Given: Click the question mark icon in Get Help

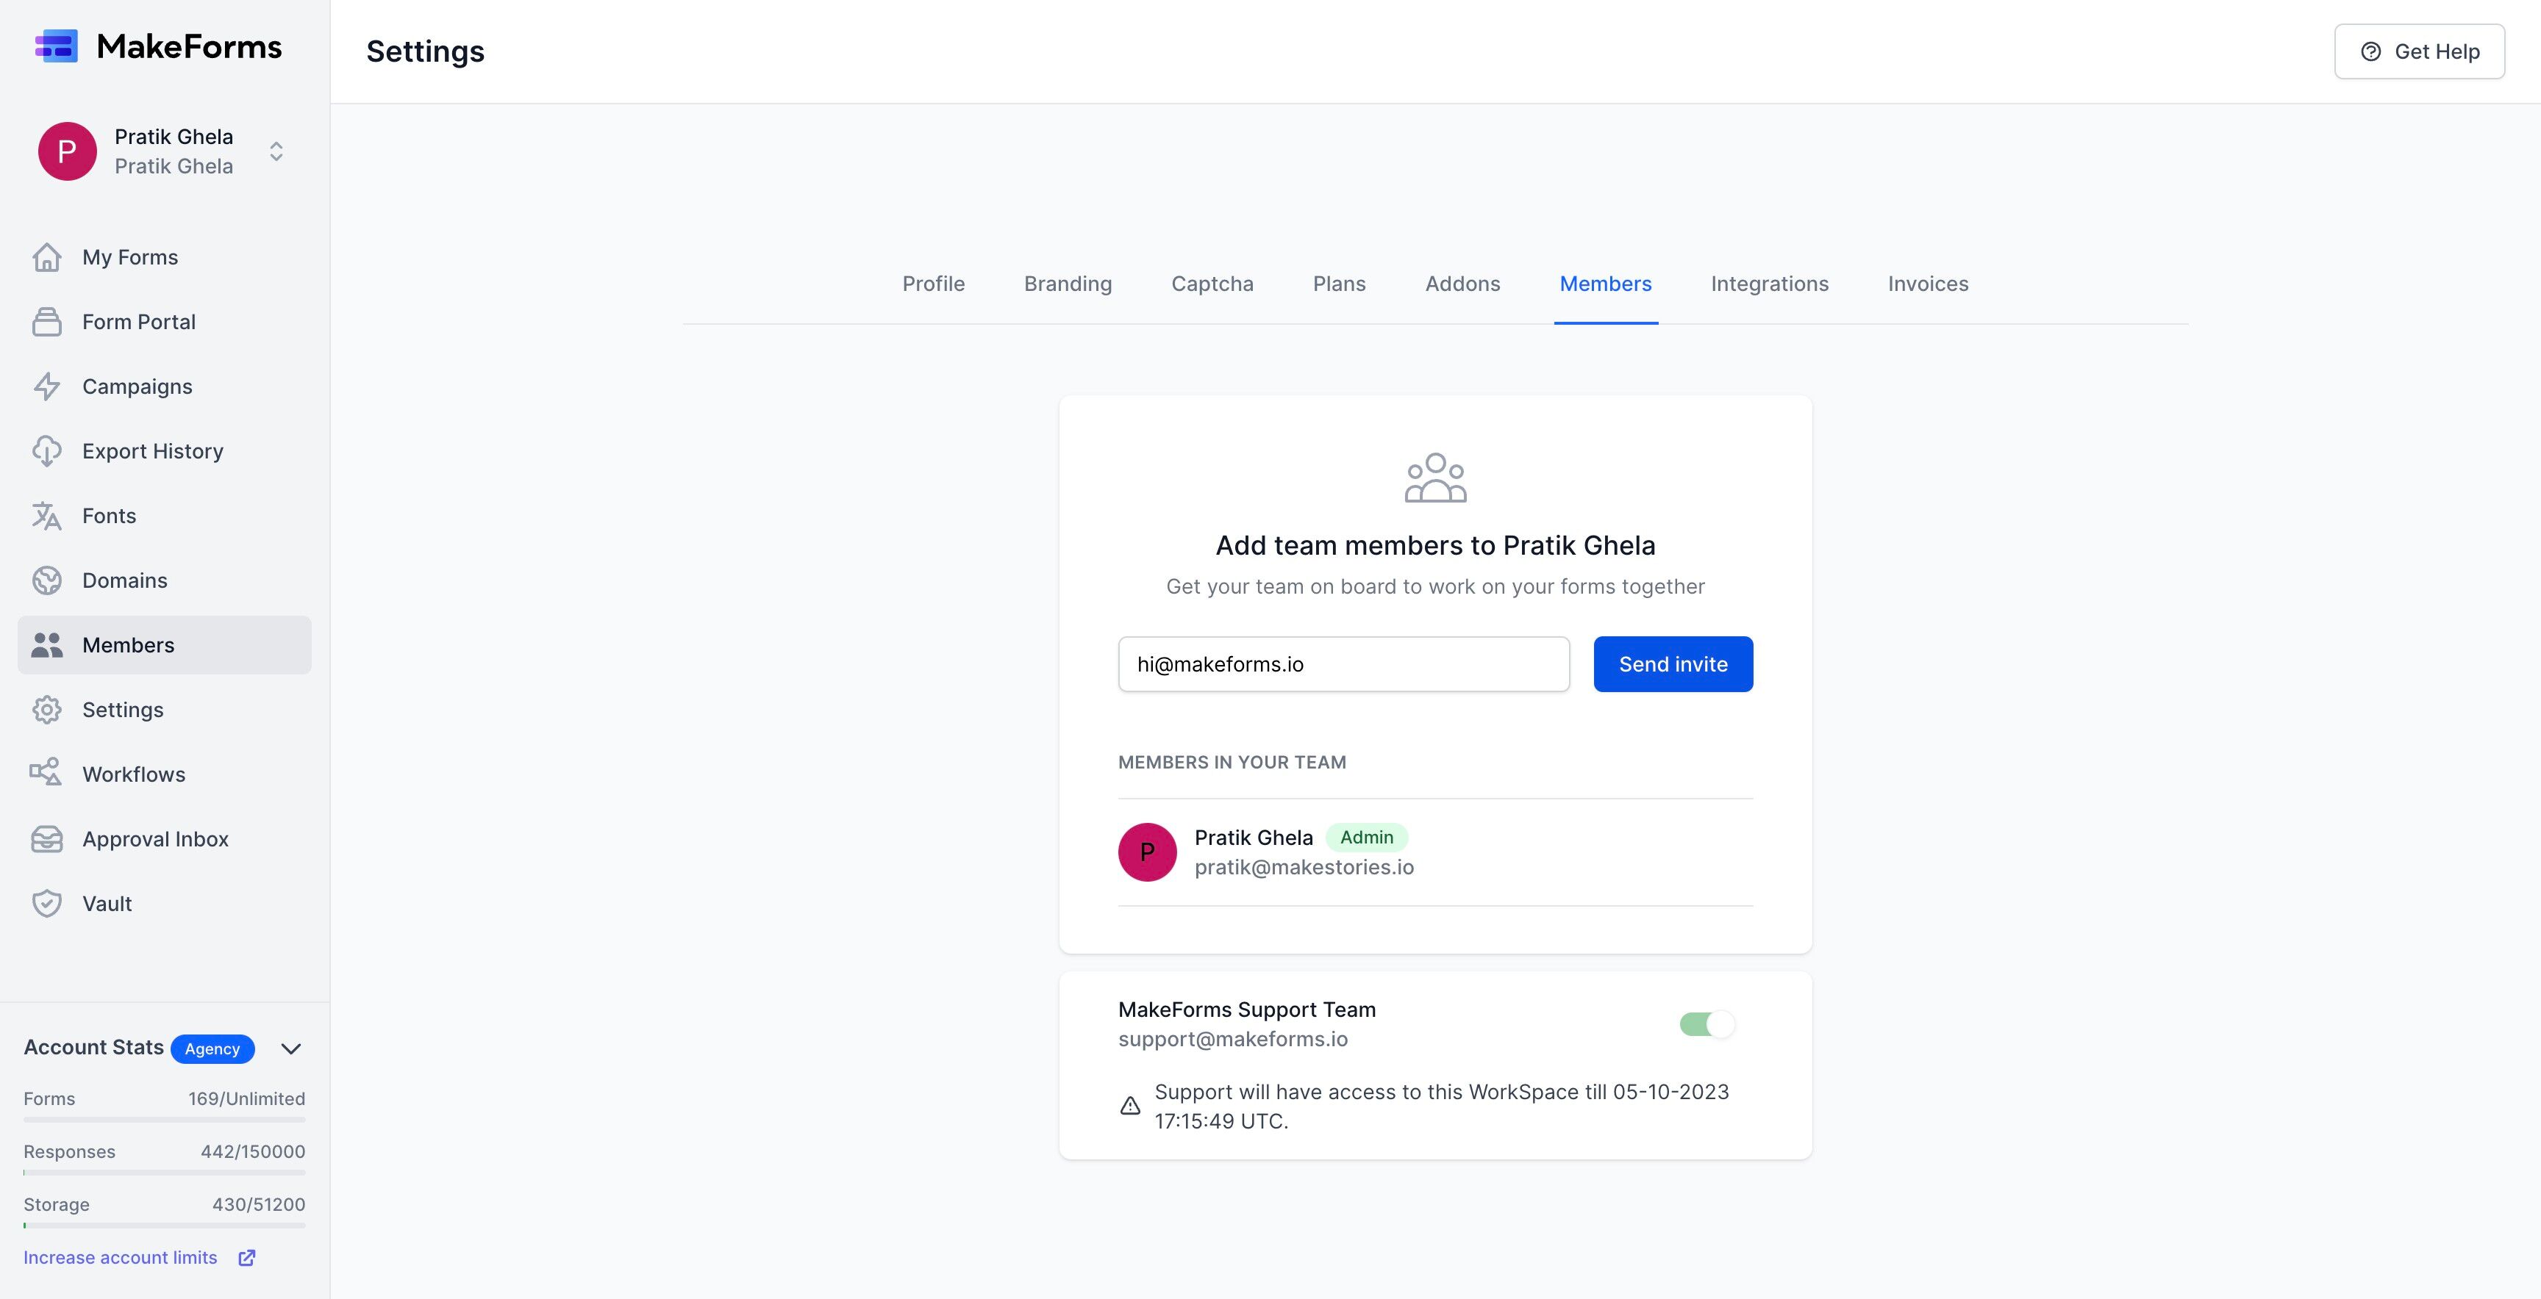Looking at the screenshot, I should [x=2370, y=51].
